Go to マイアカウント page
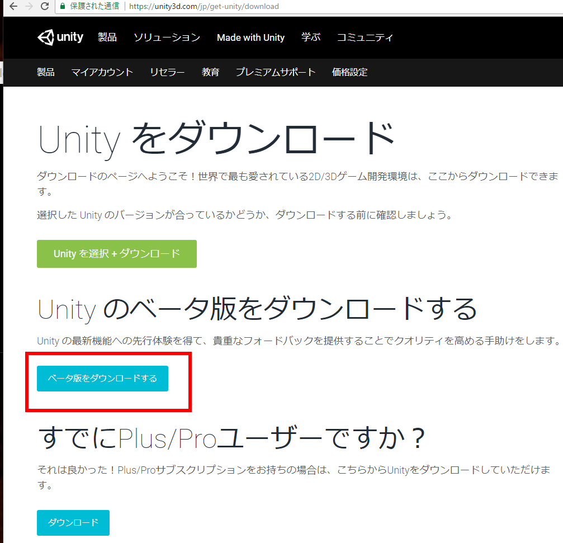 tap(102, 72)
